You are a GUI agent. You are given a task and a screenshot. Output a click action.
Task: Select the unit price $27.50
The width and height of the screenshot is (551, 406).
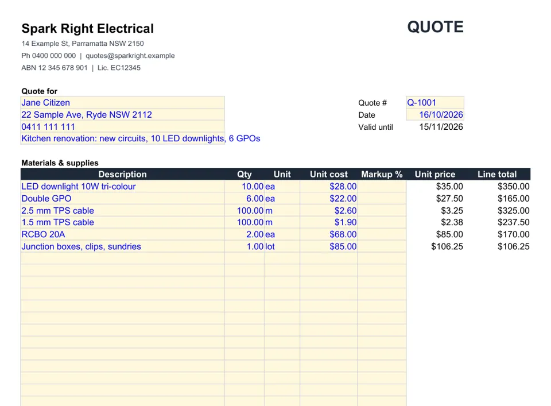pyautogui.click(x=449, y=198)
